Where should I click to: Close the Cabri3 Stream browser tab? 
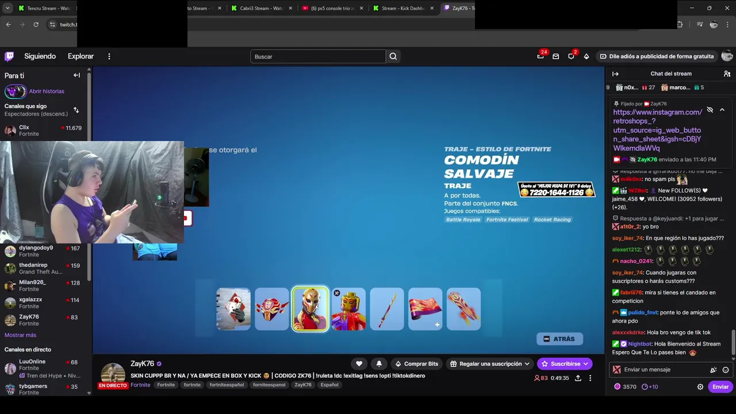pyautogui.click(x=290, y=8)
